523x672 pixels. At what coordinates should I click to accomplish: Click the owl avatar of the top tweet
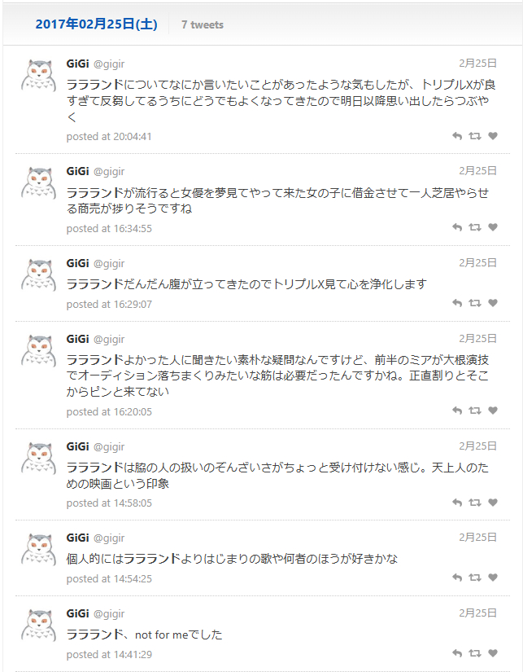click(37, 76)
